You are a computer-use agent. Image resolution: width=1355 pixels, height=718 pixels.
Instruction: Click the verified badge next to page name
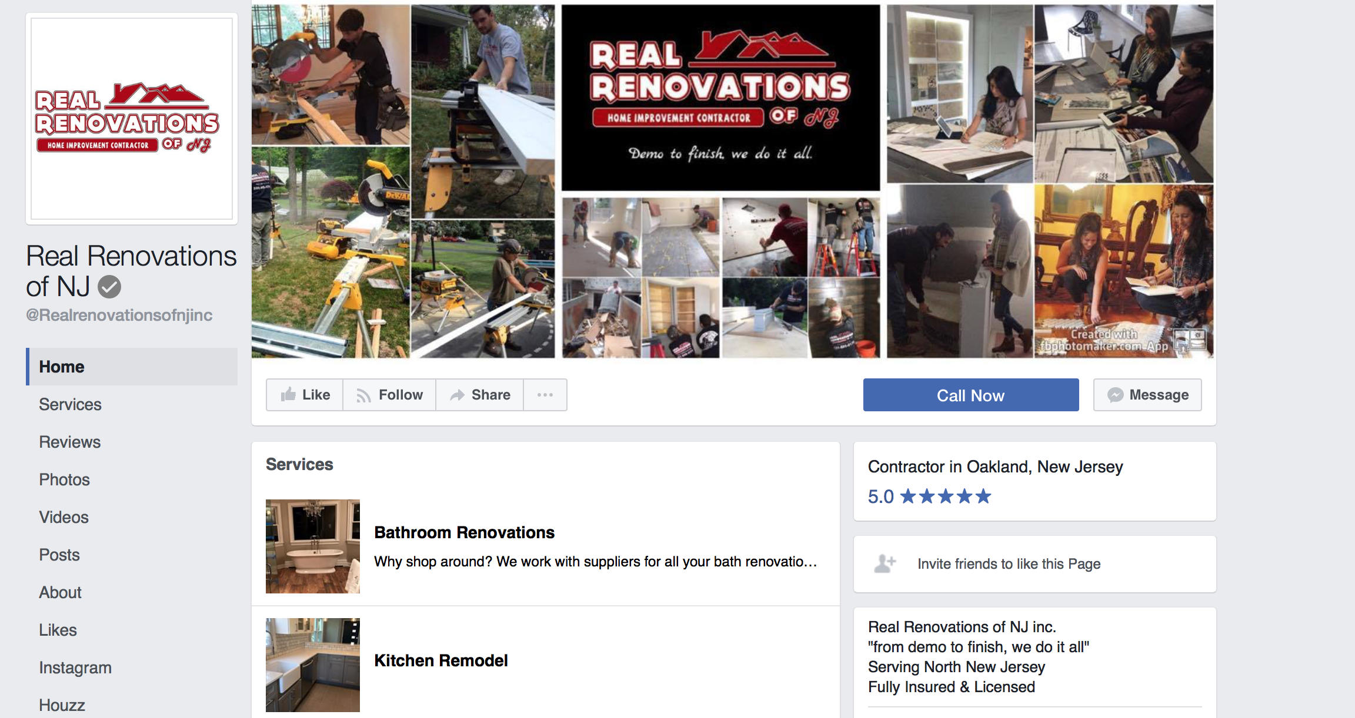(x=109, y=287)
